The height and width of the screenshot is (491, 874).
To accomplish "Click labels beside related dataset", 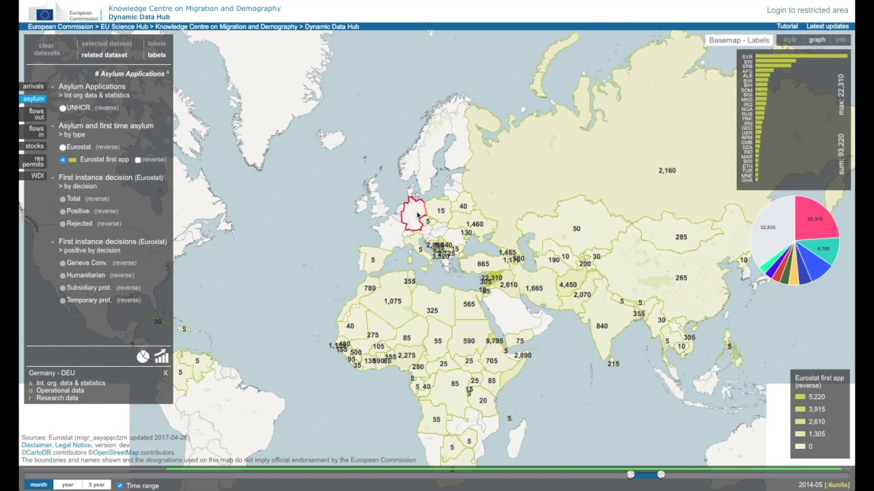I will pos(156,55).
